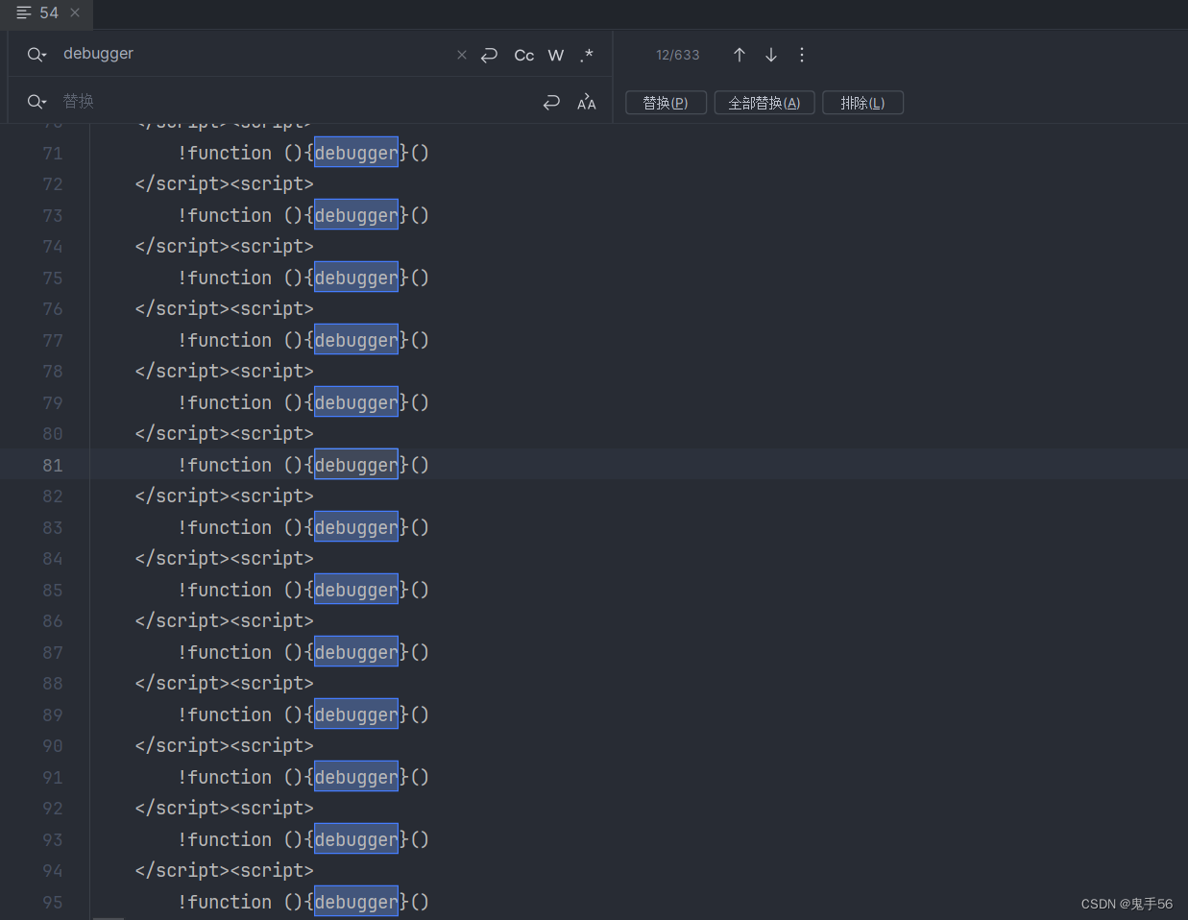Toggle Preserve Case option in replace
Viewport: 1188px width, 920px height.
pos(587,102)
